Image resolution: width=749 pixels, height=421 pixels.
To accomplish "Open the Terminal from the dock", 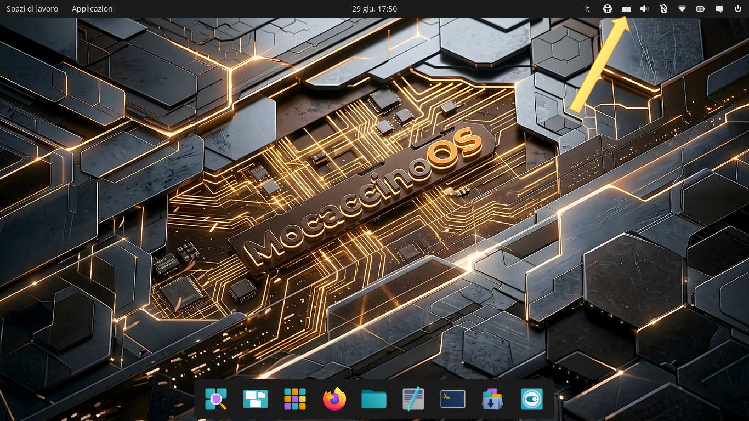I will click(453, 399).
